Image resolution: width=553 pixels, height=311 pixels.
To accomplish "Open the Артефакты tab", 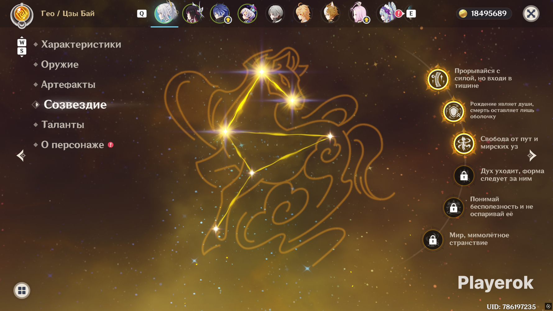I will (x=68, y=85).
